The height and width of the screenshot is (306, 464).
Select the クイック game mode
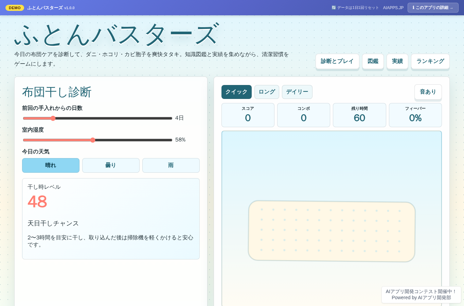click(236, 92)
